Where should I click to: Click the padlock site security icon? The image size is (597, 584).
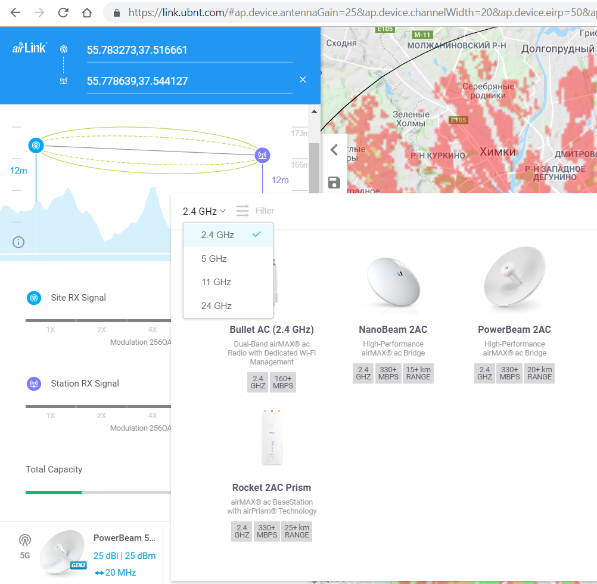coord(117,13)
